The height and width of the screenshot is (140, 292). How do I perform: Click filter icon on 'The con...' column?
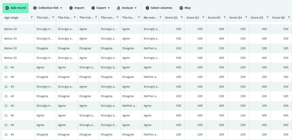[117, 17]
